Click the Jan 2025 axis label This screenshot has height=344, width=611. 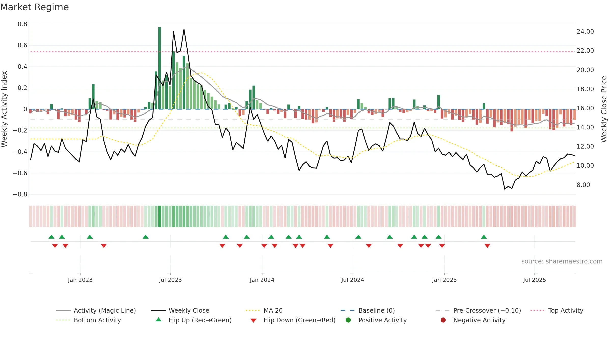point(444,280)
